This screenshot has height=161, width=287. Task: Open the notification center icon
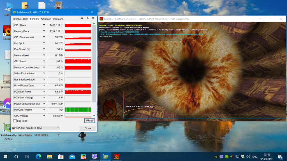pos(280,157)
